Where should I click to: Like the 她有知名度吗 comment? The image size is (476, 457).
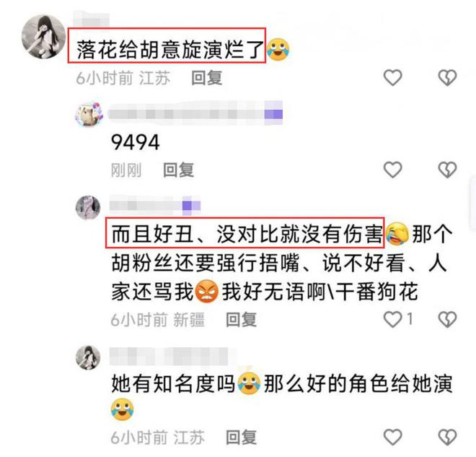click(393, 438)
